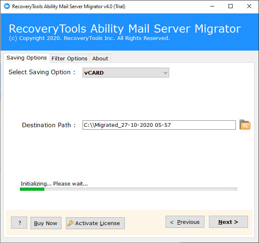This screenshot has width=259, height=243.
Task: Go to the About tab
Action: click(x=100, y=58)
